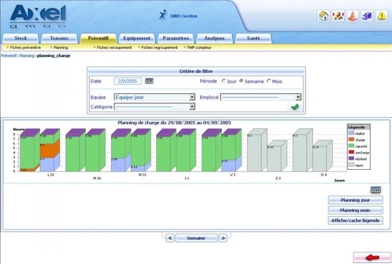392x264 pixels.
Task: Click the blue delivery truck icon
Action: coord(367,16)
